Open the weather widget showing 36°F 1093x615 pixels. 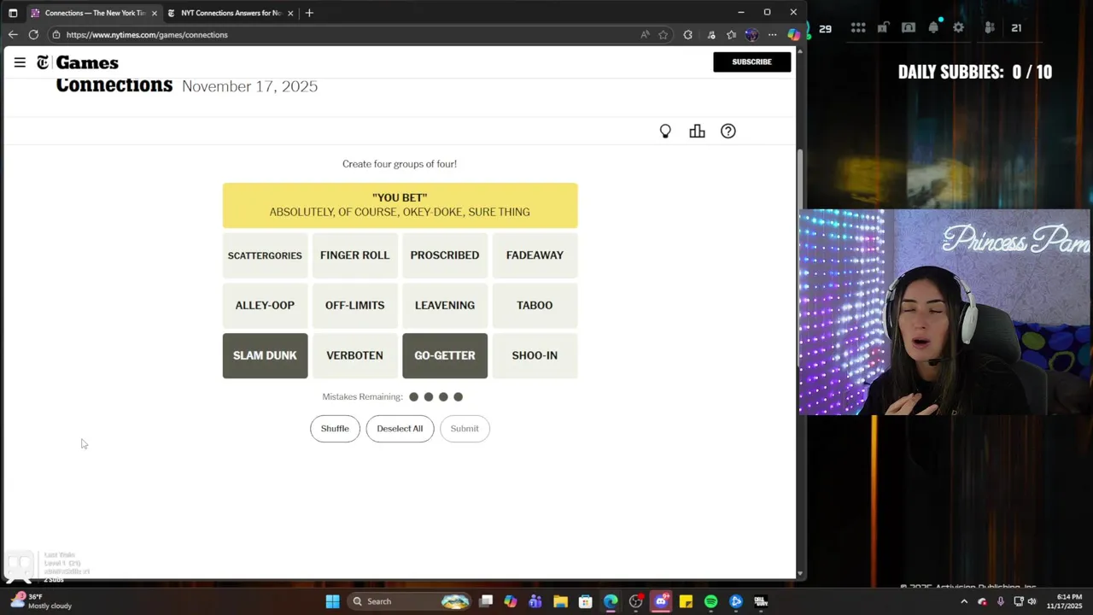click(x=41, y=601)
